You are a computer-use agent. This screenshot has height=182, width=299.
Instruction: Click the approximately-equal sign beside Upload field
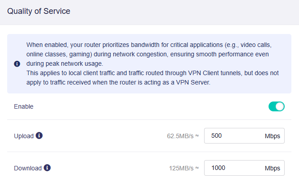pyautogui.click(x=196, y=136)
